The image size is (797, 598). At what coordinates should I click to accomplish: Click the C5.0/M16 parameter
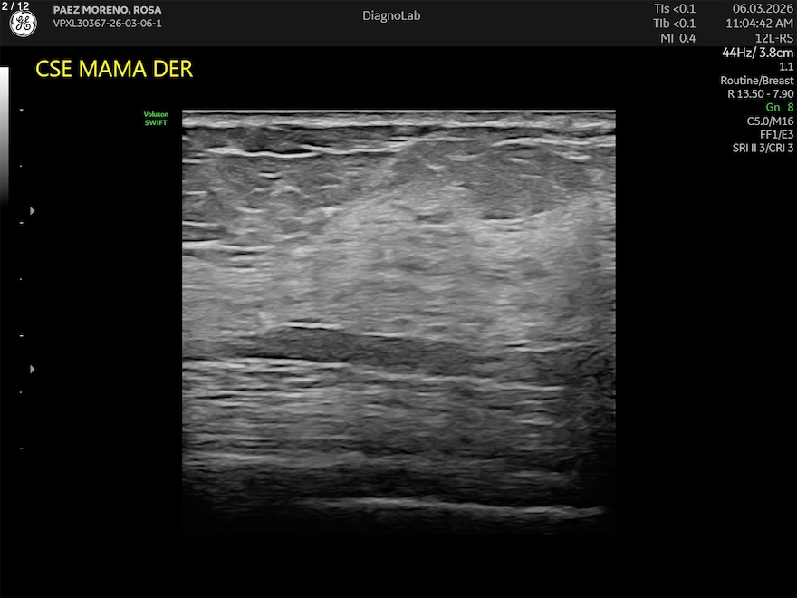click(769, 121)
